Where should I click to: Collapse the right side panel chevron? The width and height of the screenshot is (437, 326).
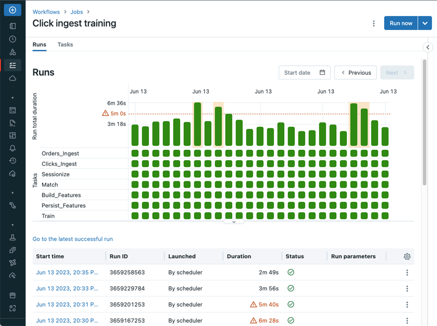(428, 47)
